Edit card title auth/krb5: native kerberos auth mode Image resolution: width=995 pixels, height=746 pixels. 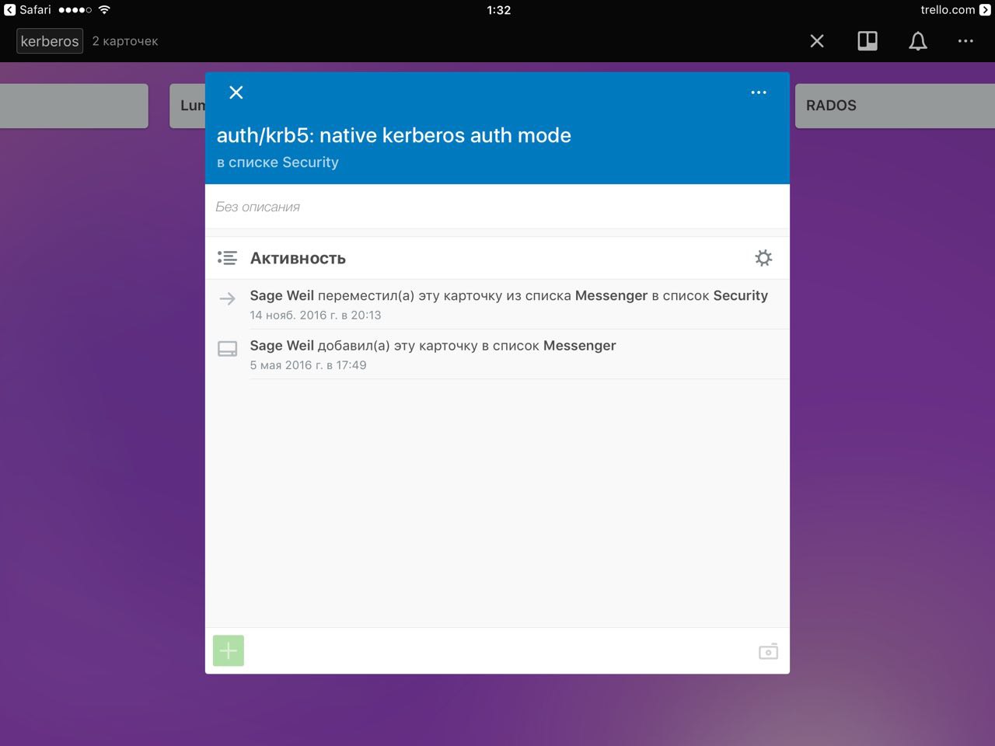coord(394,135)
